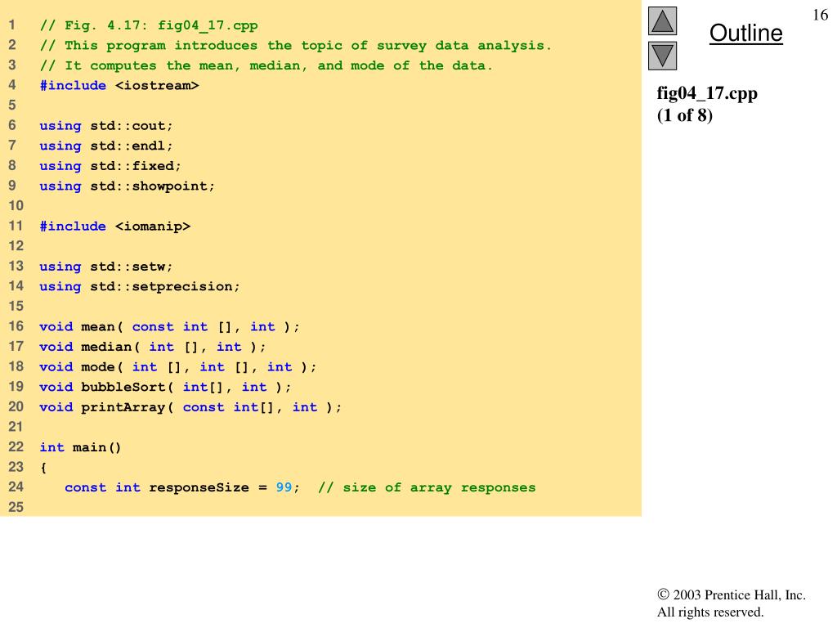The width and height of the screenshot is (837, 628).
Task: Open the Outline link
Action: (745, 34)
